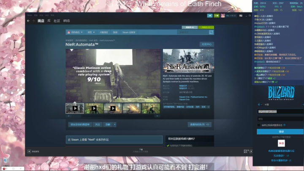Switch Steam to Big Picture mode icon
304x171 pixels.
click(241, 16)
